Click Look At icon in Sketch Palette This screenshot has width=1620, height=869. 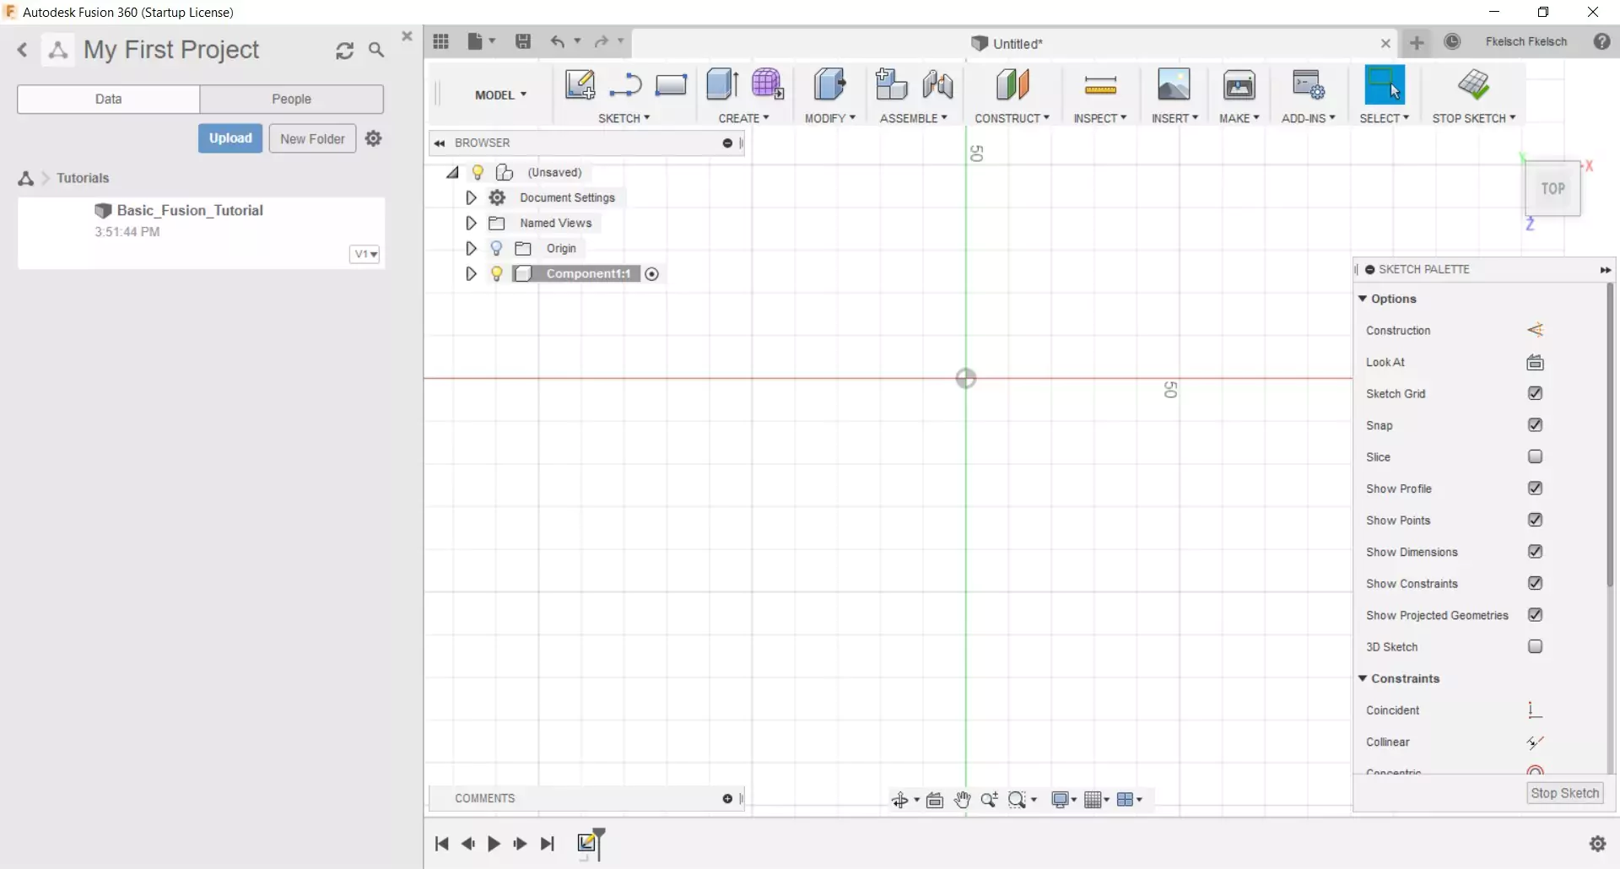1535,362
